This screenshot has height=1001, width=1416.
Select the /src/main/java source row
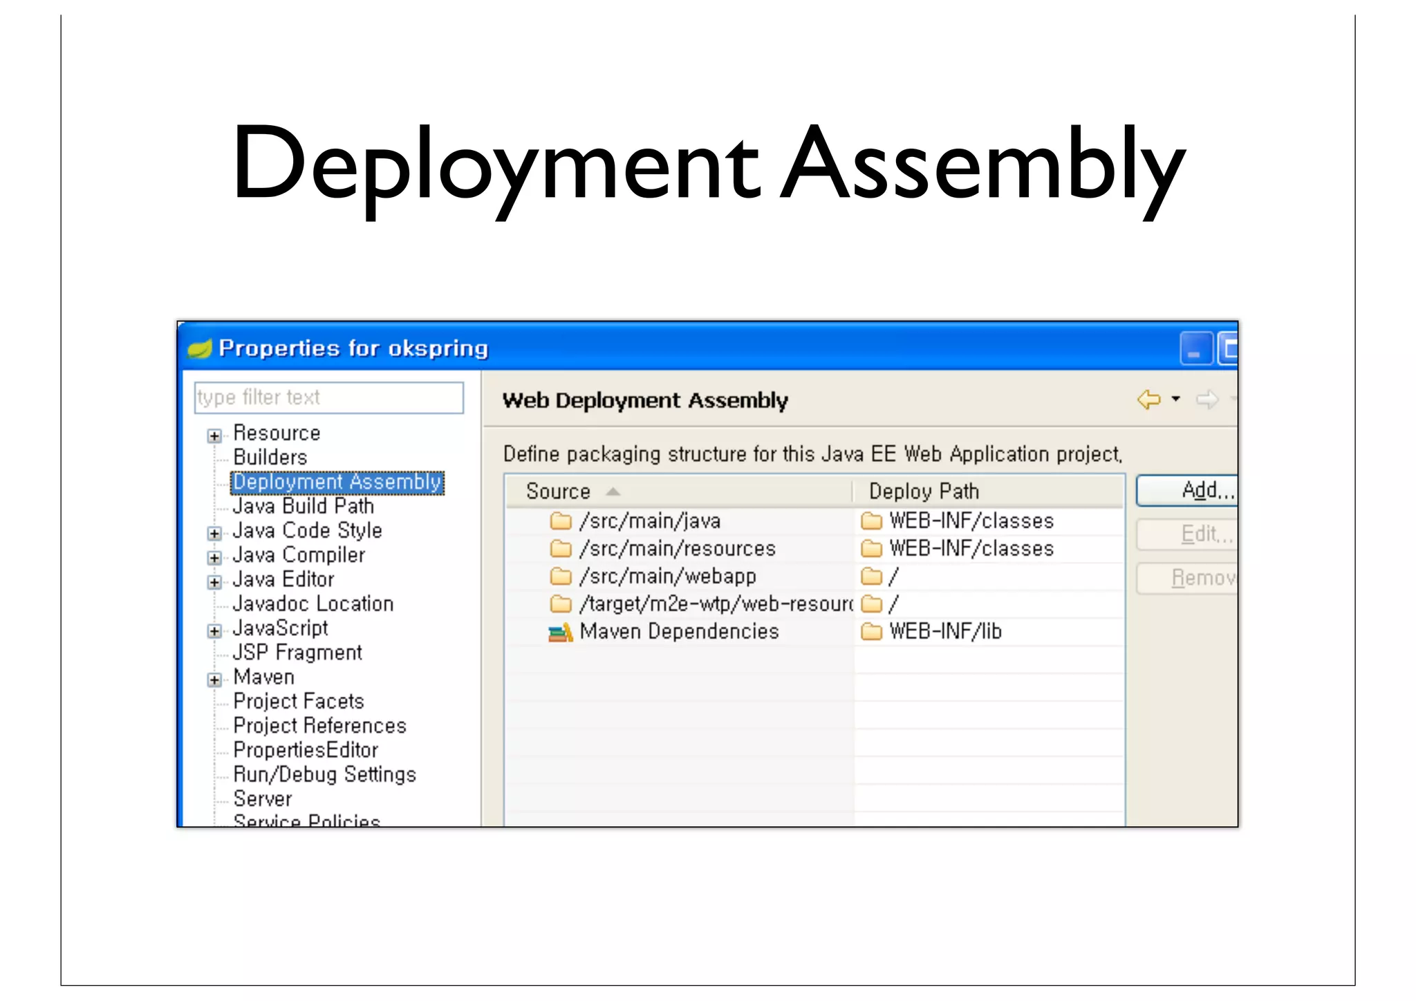(x=814, y=521)
